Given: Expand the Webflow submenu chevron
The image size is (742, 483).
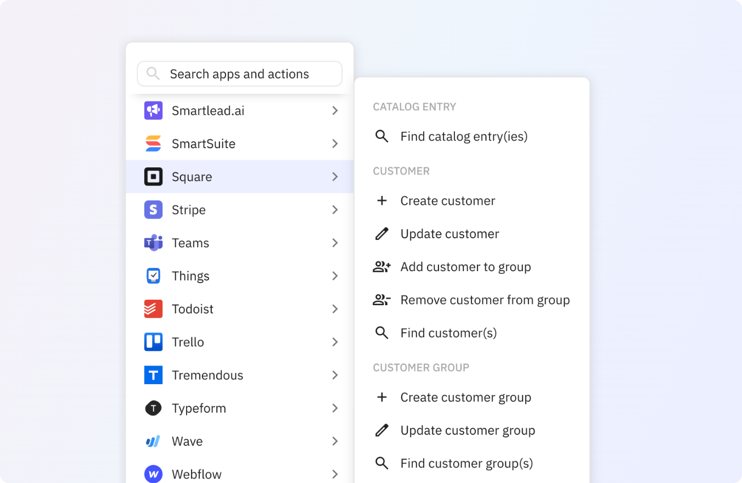Looking at the screenshot, I should (335, 474).
